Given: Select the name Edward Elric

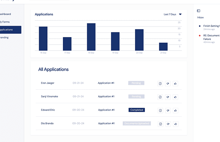Looking at the screenshot, I should 48,110.
